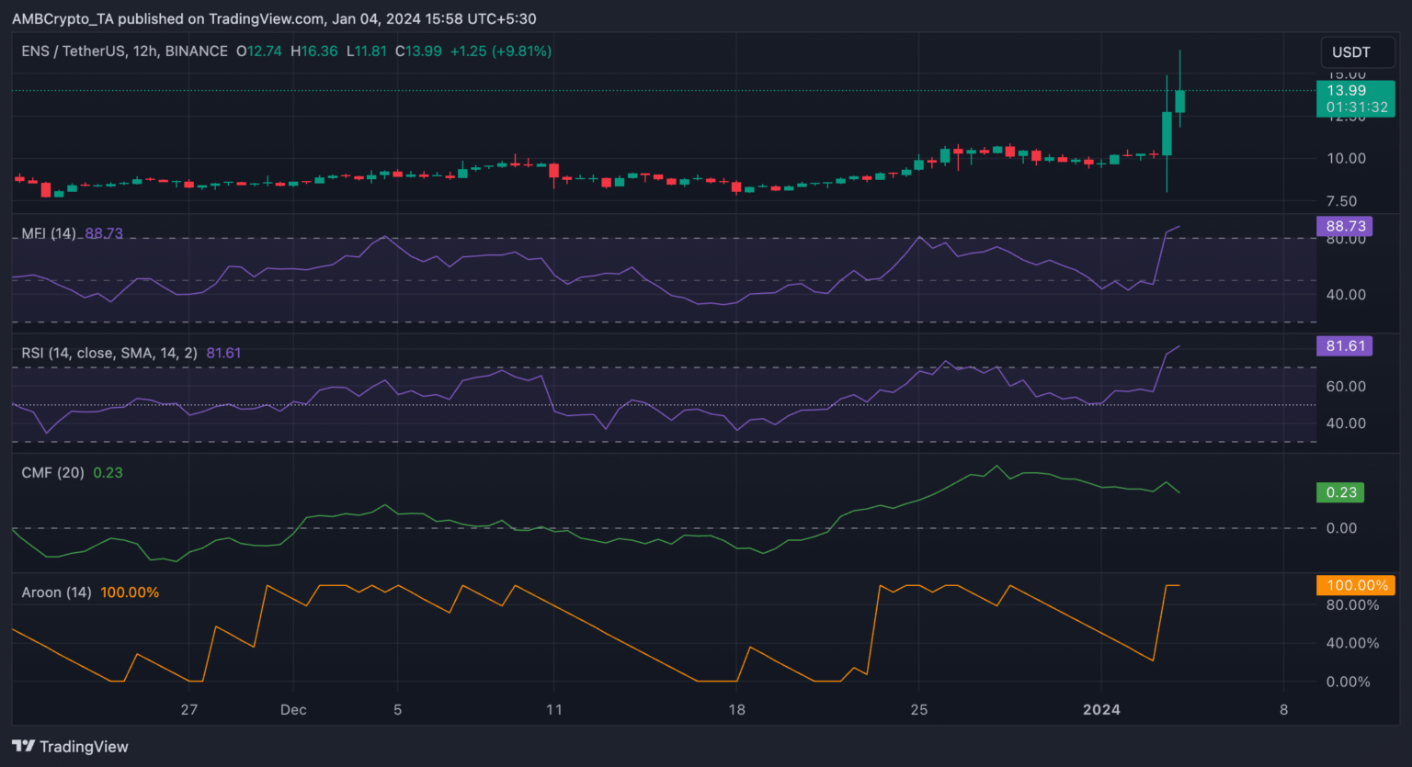The image size is (1412, 767).
Task: Select the RSI (14, close, SMA) legend
Action: [108, 353]
